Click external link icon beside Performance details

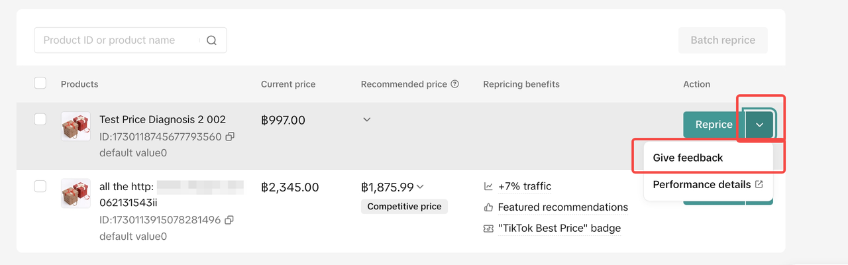[759, 184]
